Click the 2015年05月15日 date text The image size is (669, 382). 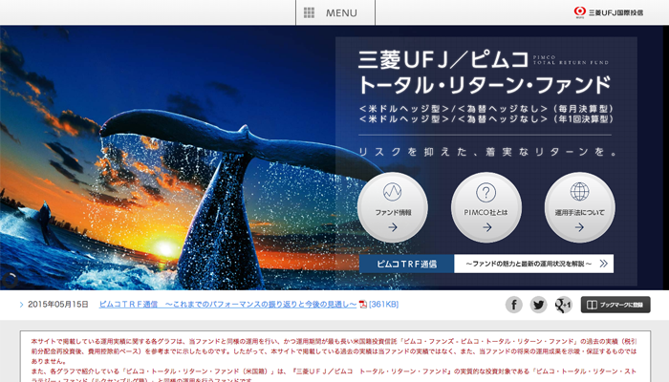click(58, 305)
